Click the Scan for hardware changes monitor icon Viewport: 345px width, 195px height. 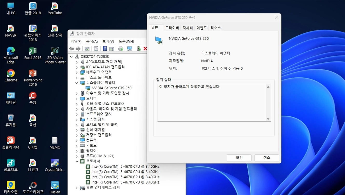[x=130, y=49]
